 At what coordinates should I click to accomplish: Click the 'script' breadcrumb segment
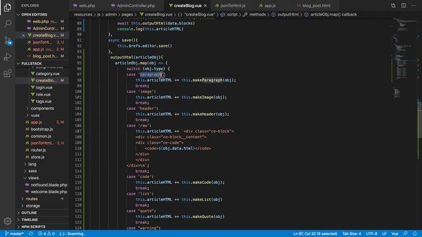[x=232, y=14]
